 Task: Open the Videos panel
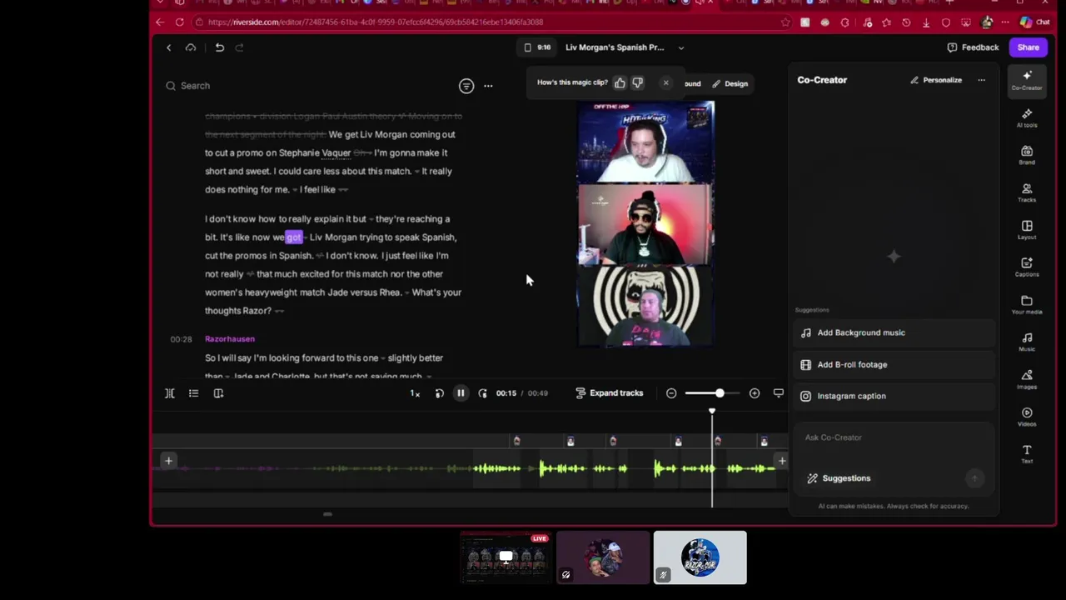tap(1027, 417)
